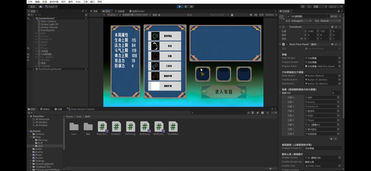371x171 pixels.
Task: Select Main Camera in Hierarchy
Action: 48,21
